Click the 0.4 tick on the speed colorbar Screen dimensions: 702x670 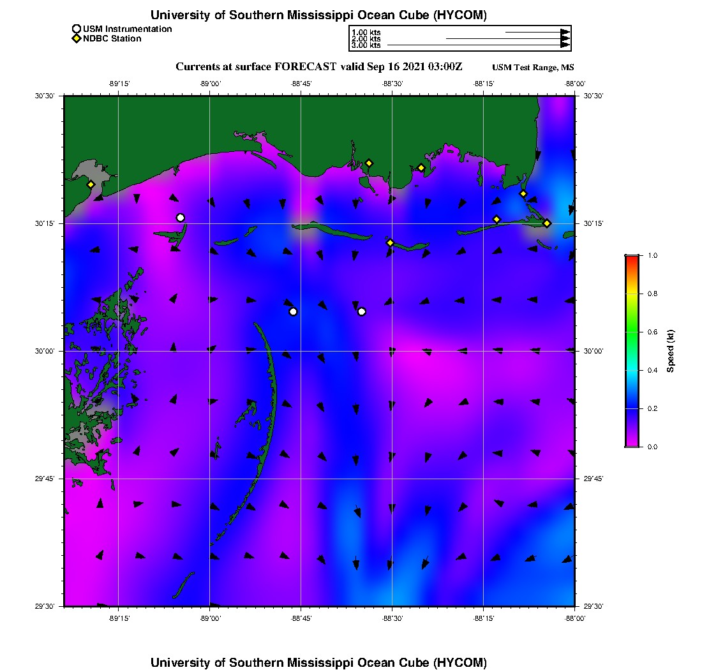(x=652, y=370)
